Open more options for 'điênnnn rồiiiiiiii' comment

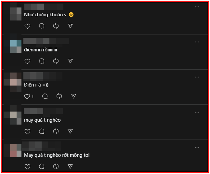[197, 42]
